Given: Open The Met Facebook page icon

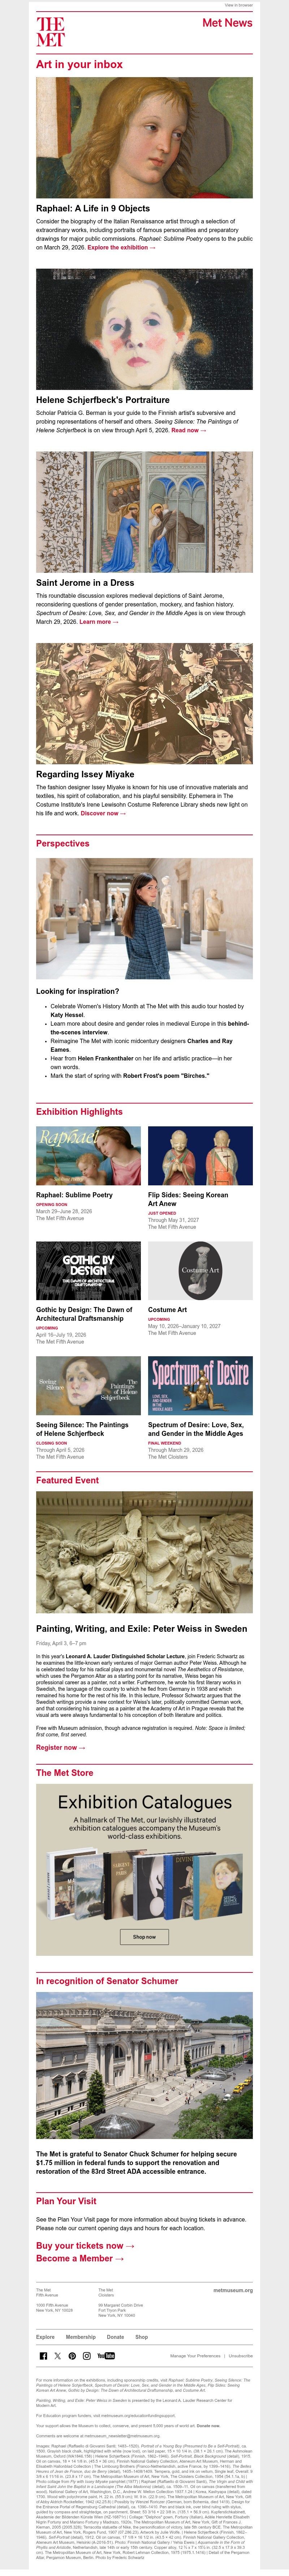Looking at the screenshot, I should [x=44, y=2355].
